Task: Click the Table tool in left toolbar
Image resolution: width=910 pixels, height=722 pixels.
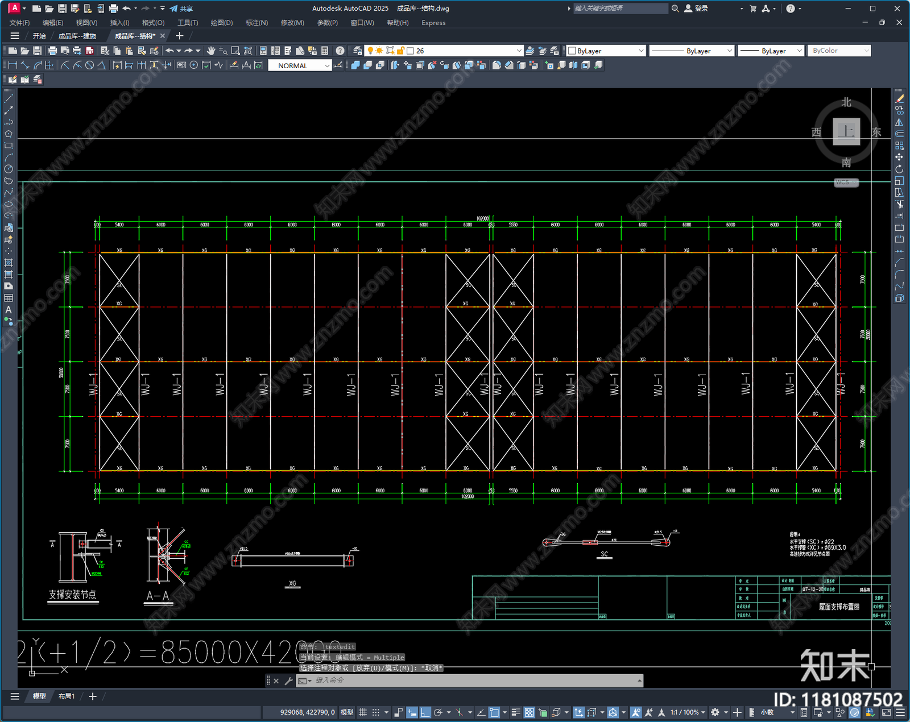Action: point(9,298)
